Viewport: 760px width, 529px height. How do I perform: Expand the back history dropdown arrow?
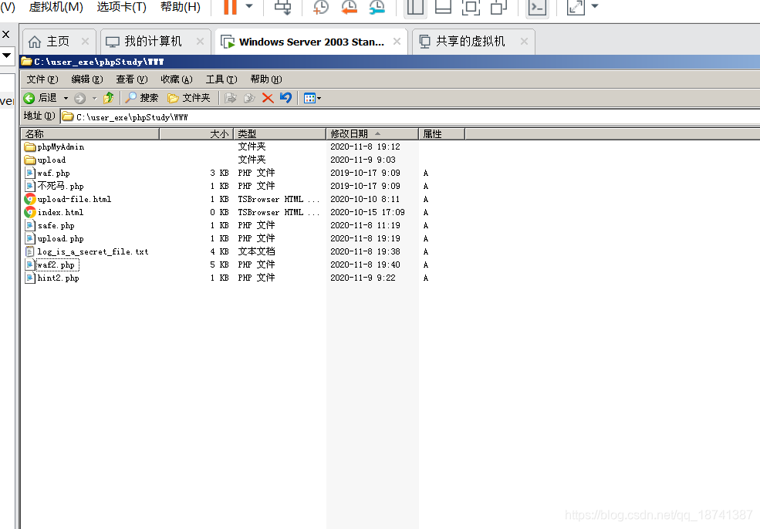[x=66, y=99]
